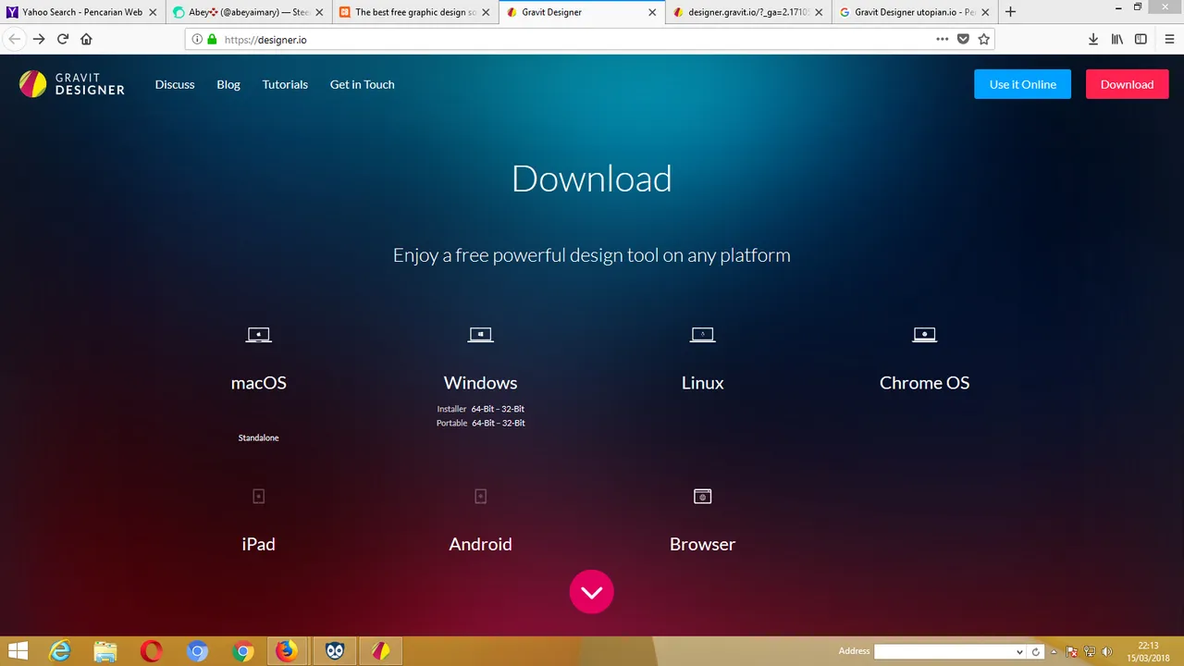Click the Gravit Designer logo

(x=71, y=84)
